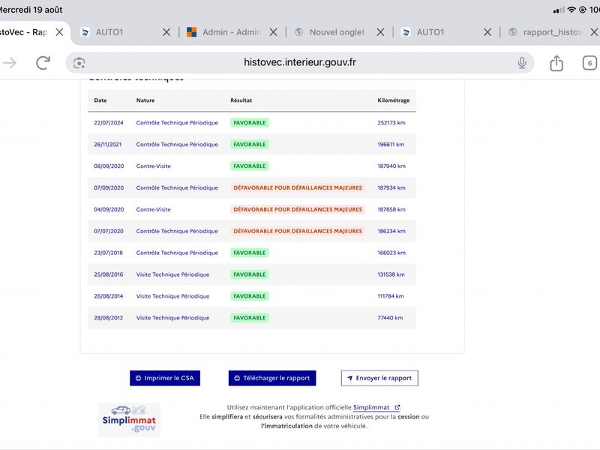Activate microphone voice search in address bar
Image resolution: width=600 pixels, height=450 pixels.
pyautogui.click(x=522, y=63)
